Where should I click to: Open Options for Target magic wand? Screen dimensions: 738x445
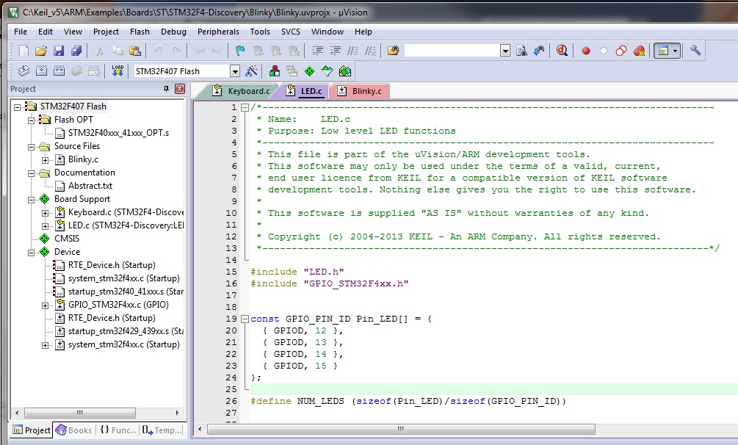pos(252,71)
